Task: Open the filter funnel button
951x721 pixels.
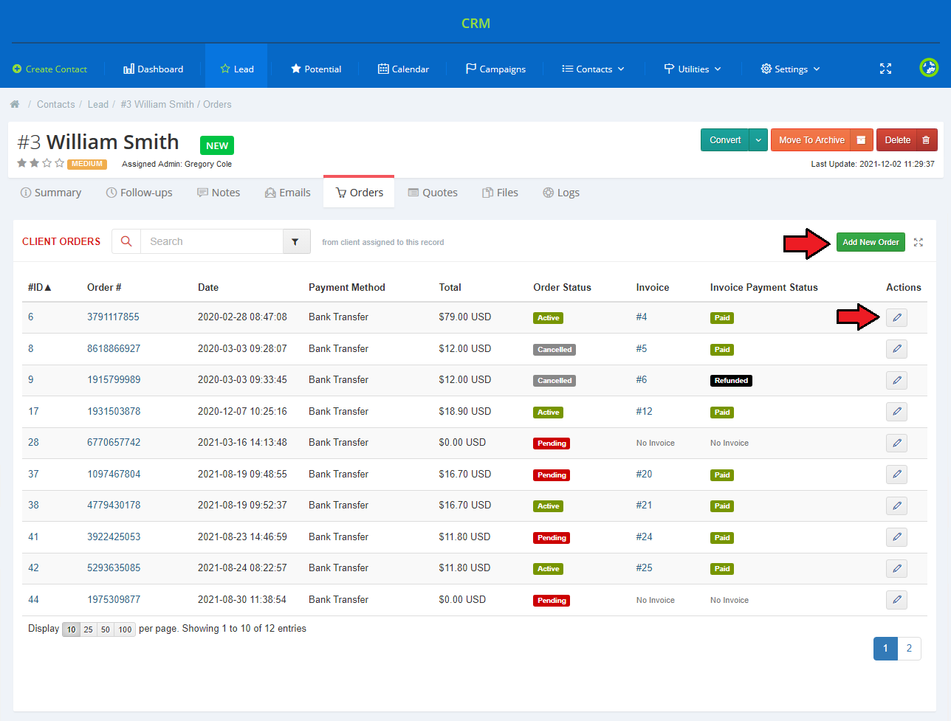Action: click(295, 241)
